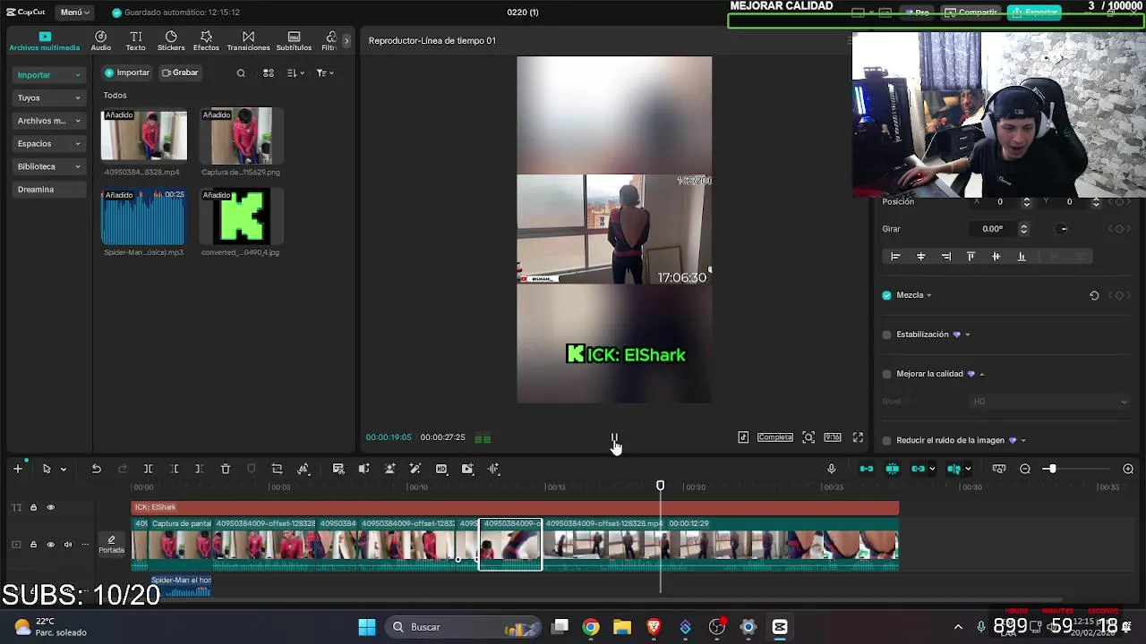Enable Reducir el ruido de la imagen

click(x=887, y=440)
